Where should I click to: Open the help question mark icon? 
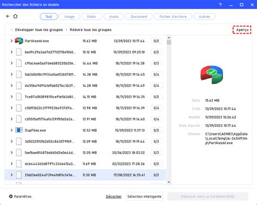coord(220,5)
